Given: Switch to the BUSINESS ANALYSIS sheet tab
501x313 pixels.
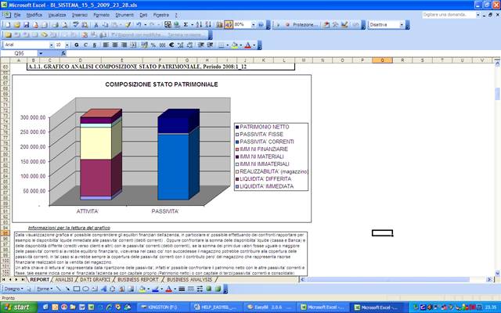Looking at the screenshot, I should coord(189,279).
